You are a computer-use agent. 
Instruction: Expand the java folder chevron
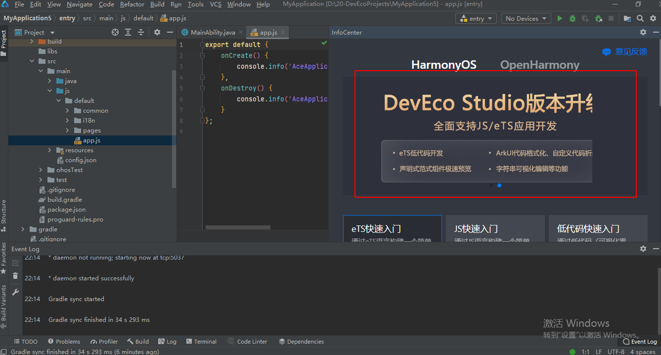[x=50, y=81]
